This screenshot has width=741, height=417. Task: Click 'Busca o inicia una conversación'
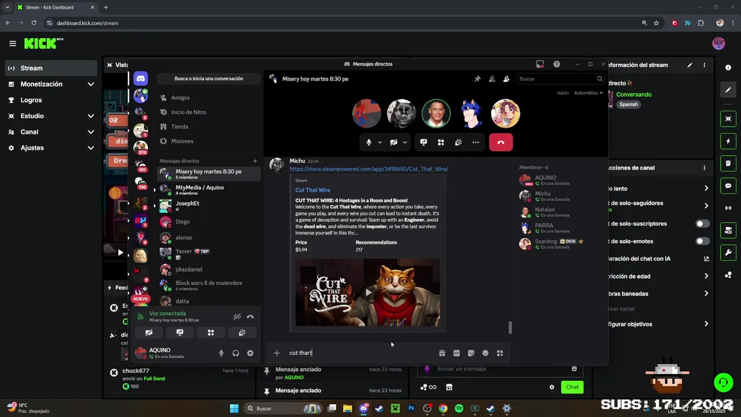[x=208, y=78]
